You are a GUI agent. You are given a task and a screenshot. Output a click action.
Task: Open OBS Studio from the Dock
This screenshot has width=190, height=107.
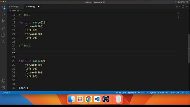(x=106, y=99)
